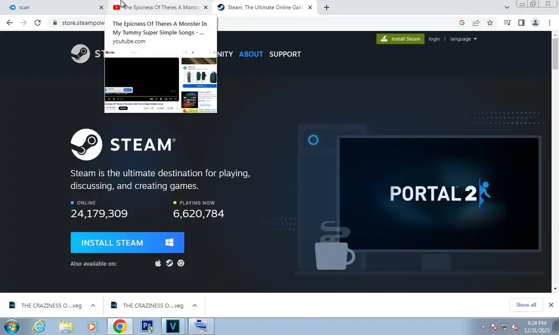559x335 pixels.
Task: Click the keyboard program taskbar icon
Action: (201, 326)
